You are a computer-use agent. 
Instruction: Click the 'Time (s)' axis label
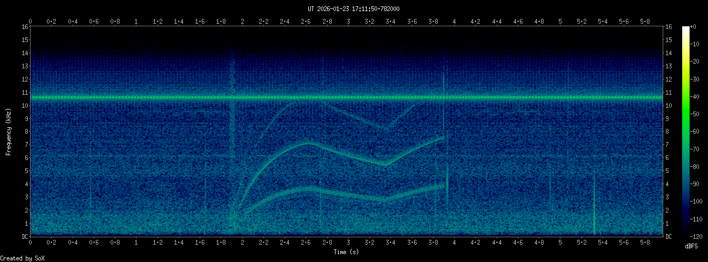coord(347,252)
